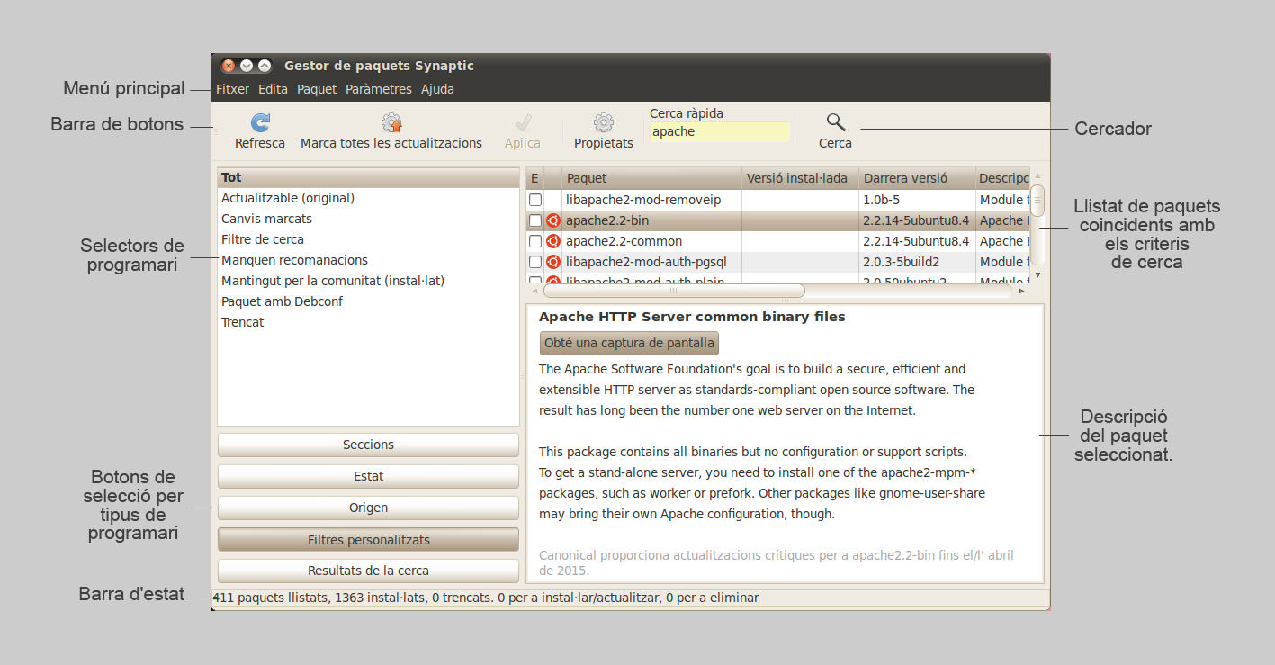Click the Cerca ràpida search field
Screen dimensions: 1275x665
pyautogui.click(x=719, y=131)
